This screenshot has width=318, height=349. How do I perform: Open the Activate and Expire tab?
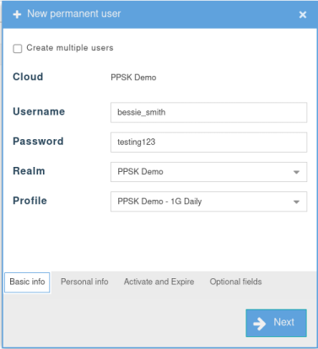pyautogui.click(x=159, y=282)
